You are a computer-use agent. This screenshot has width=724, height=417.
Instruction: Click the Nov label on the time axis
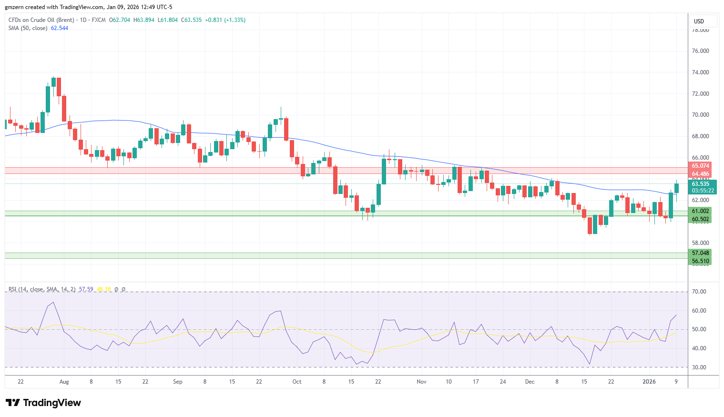(x=421, y=382)
